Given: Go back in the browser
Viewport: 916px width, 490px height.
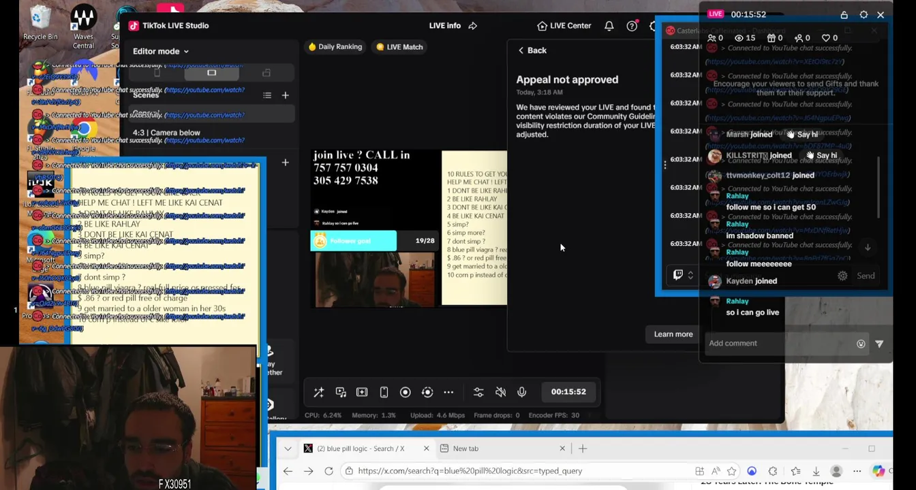Looking at the screenshot, I should click(x=288, y=471).
